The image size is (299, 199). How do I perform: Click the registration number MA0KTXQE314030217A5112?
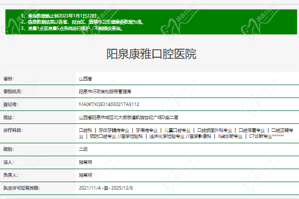(x=109, y=104)
